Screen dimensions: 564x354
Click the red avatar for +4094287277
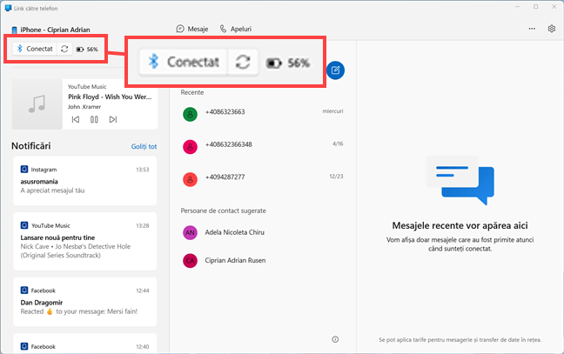(x=190, y=179)
